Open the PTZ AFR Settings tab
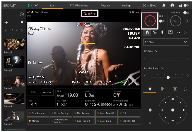Image resolution: width=193 pixels, height=132 pixels. 79,5
